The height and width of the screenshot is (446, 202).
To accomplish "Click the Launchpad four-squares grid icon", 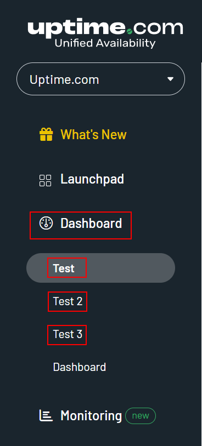I will 46,181.
